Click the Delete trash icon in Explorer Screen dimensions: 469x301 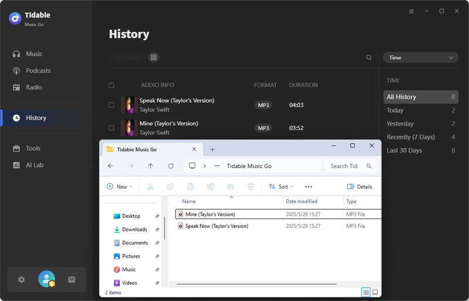[251, 187]
